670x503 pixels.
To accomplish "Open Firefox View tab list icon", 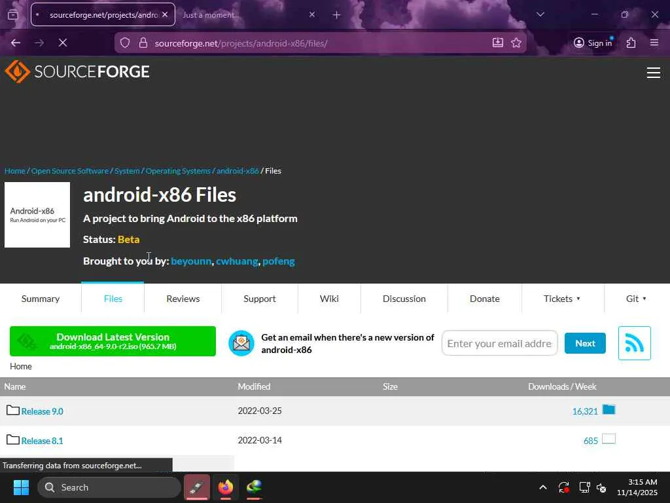I will pos(13,14).
